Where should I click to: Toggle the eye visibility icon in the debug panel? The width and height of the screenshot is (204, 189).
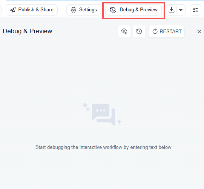(x=124, y=31)
